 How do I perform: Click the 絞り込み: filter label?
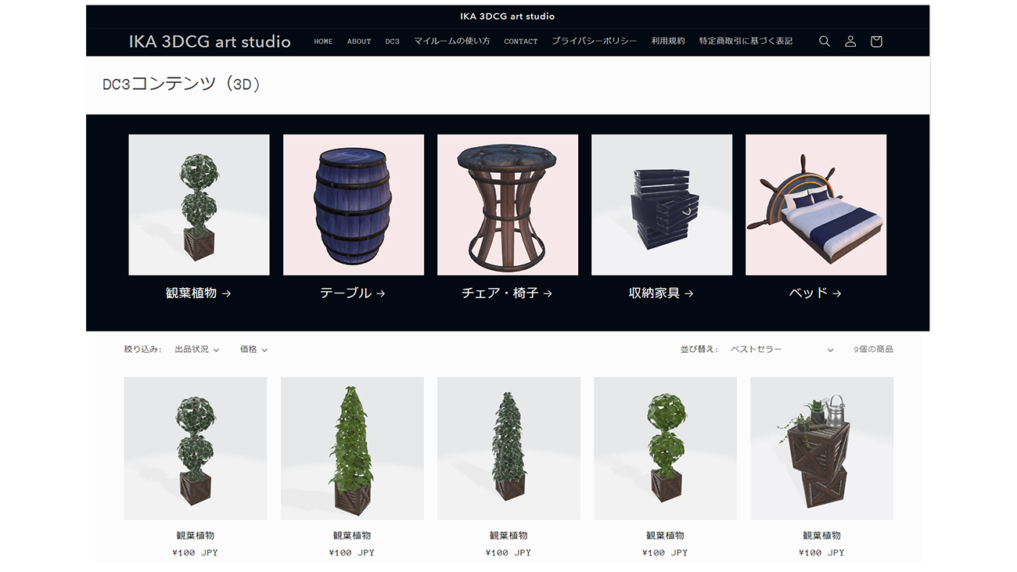point(142,350)
